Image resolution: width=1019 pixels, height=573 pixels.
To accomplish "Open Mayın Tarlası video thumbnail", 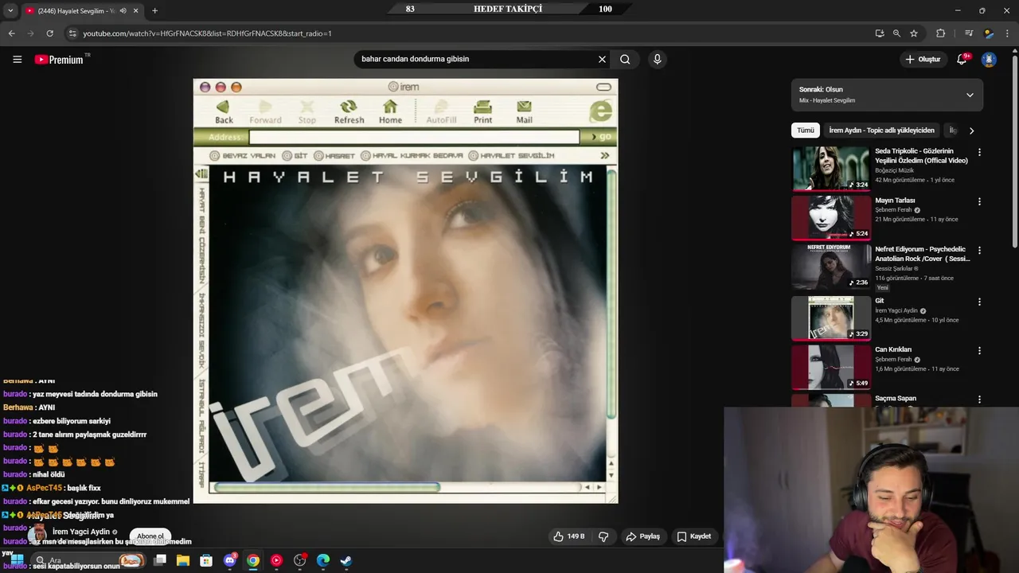I will tap(831, 217).
